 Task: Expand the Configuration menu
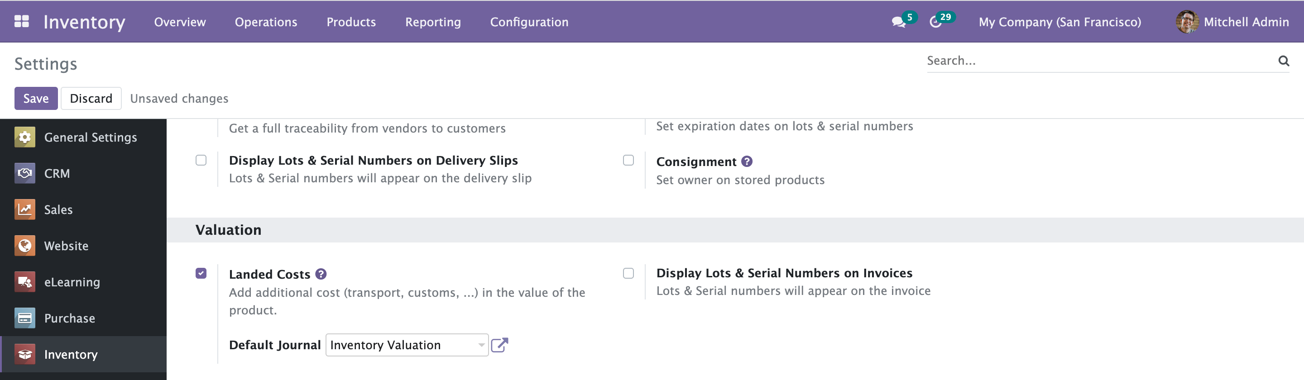point(529,22)
